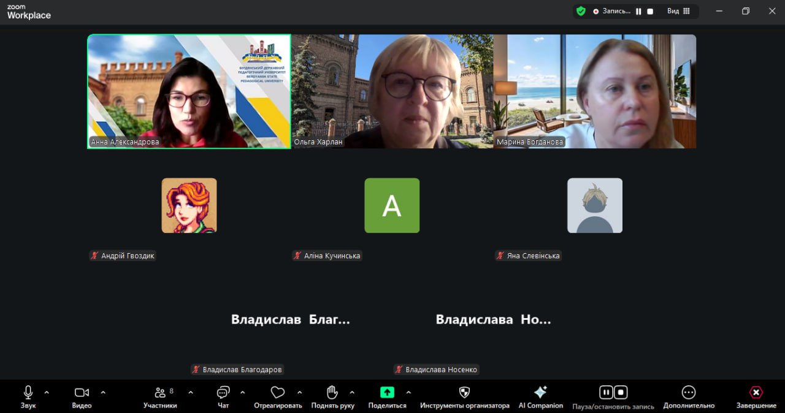
Task: Expand share options arrow beside Поделиться
Action: coord(408,392)
